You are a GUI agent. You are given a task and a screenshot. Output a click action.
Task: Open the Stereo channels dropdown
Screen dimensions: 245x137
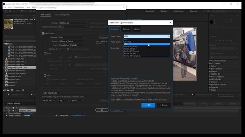coord(77,100)
